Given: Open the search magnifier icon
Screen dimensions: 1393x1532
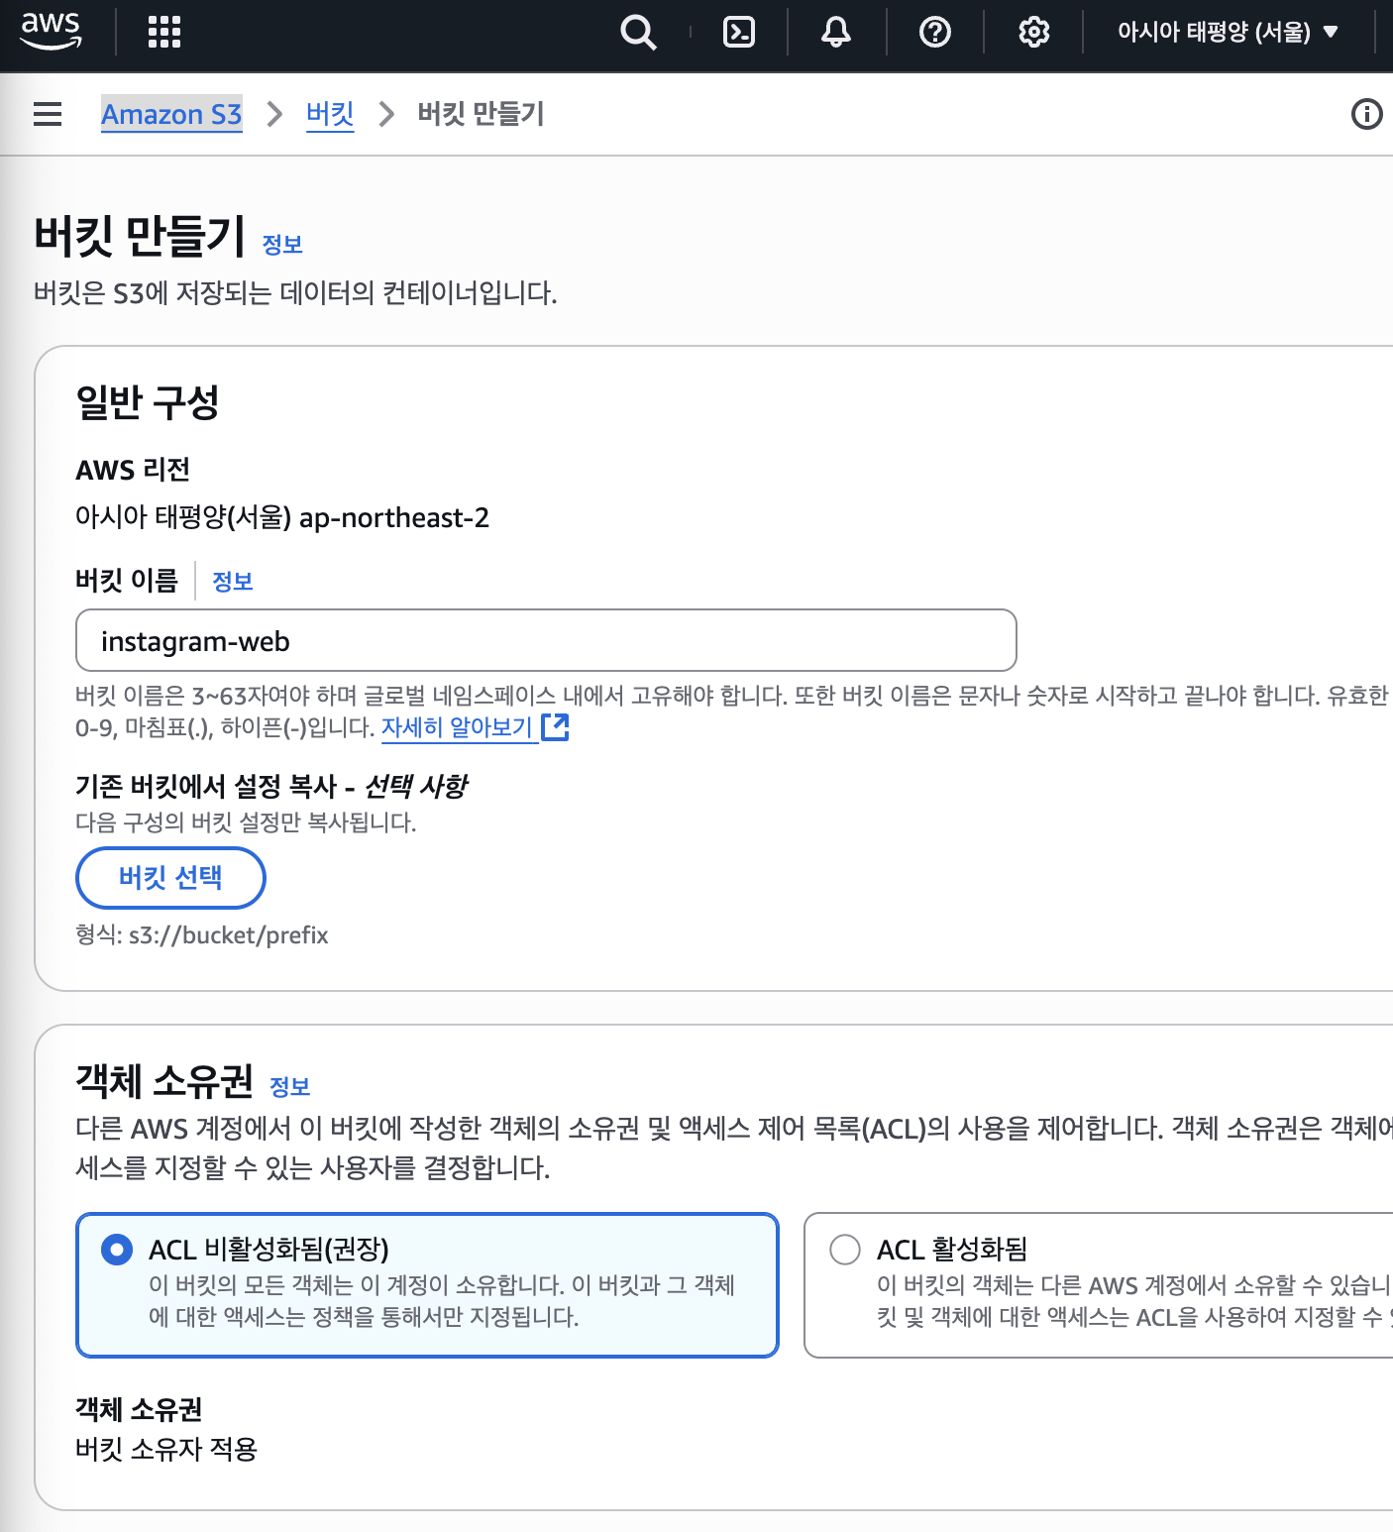Looking at the screenshot, I should point(638,32).
